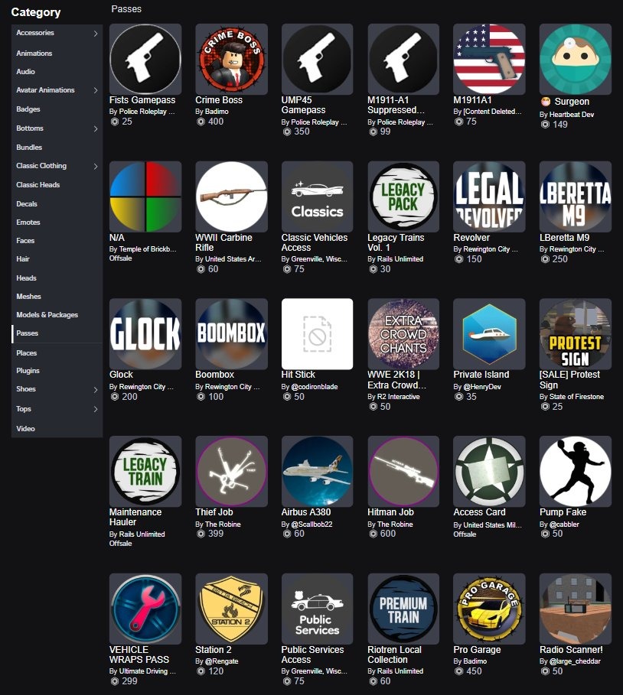Open the M1911A1 American flag icon
This screenshot has width=623, height=695.
click(489, 59)
